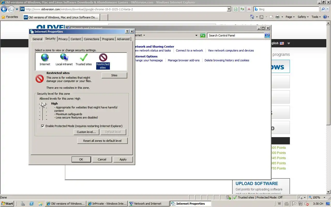Click the muted volume tray icon
The image size is (331, 207).
(306, 204)
